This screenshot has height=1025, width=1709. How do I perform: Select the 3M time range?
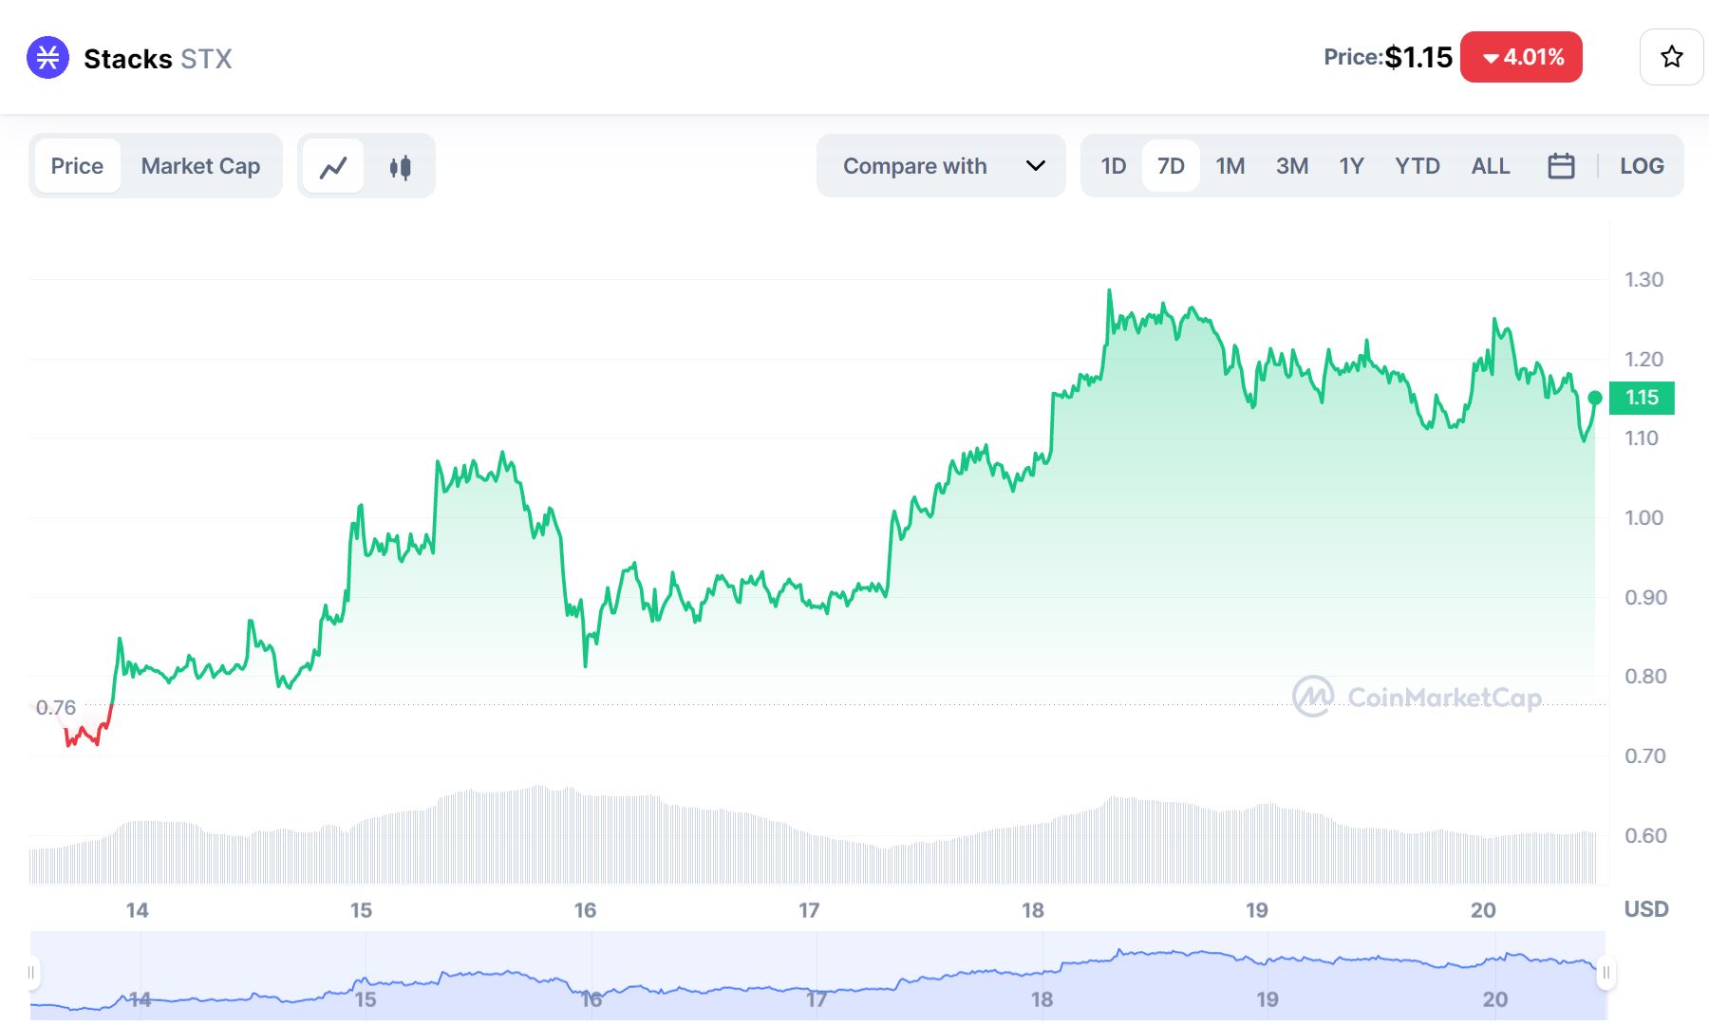click(x=1292, y=166)
